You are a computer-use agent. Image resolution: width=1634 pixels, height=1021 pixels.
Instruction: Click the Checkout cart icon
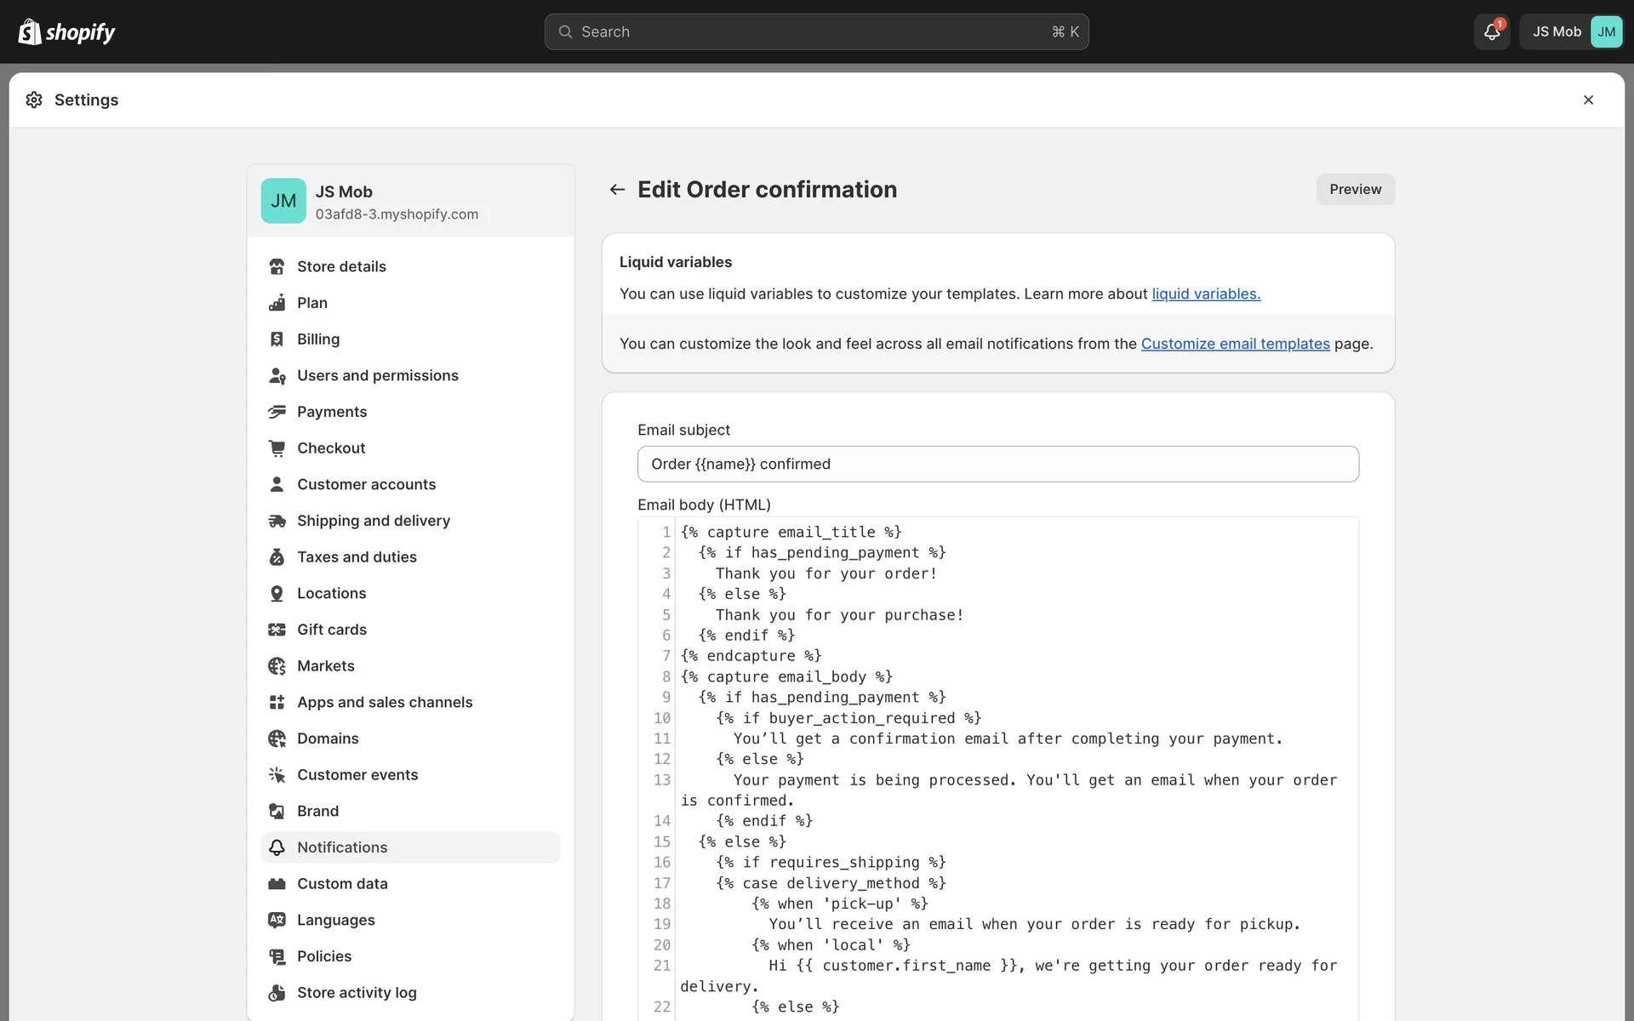click(x=277, y=448)
